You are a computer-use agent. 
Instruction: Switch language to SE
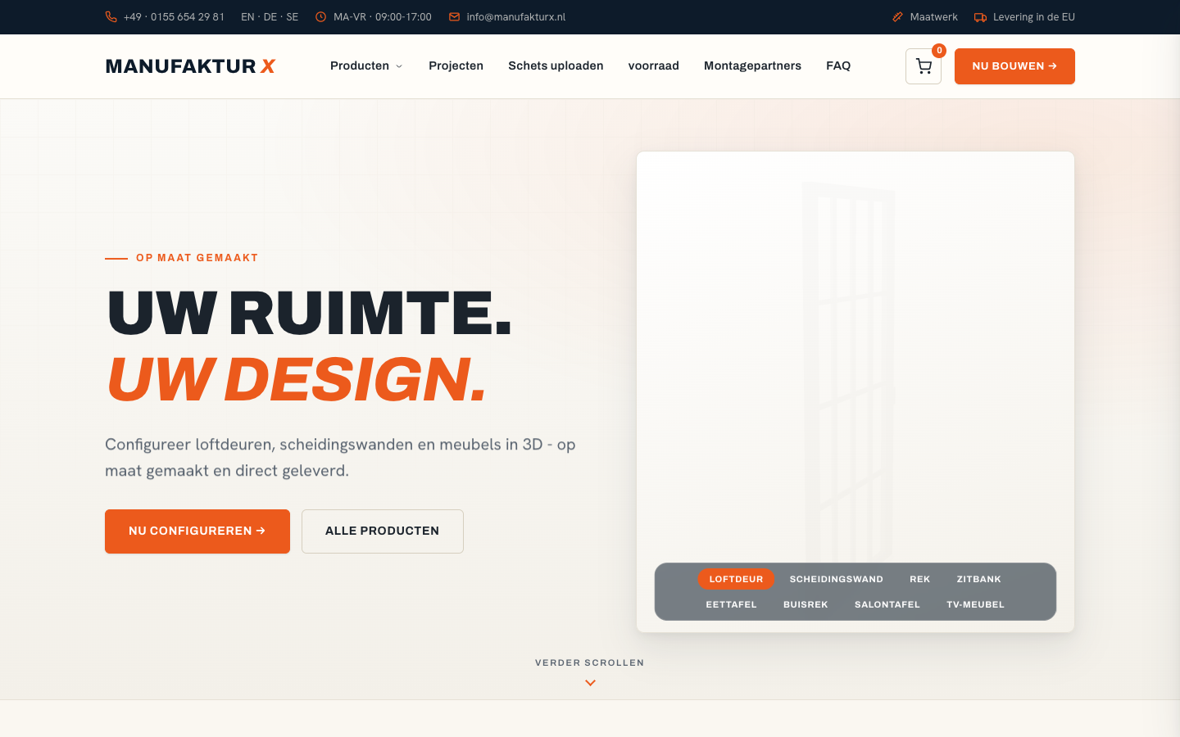click(293, 16)
